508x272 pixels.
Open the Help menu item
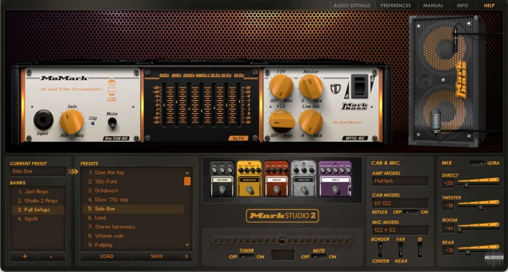[489, 5]
